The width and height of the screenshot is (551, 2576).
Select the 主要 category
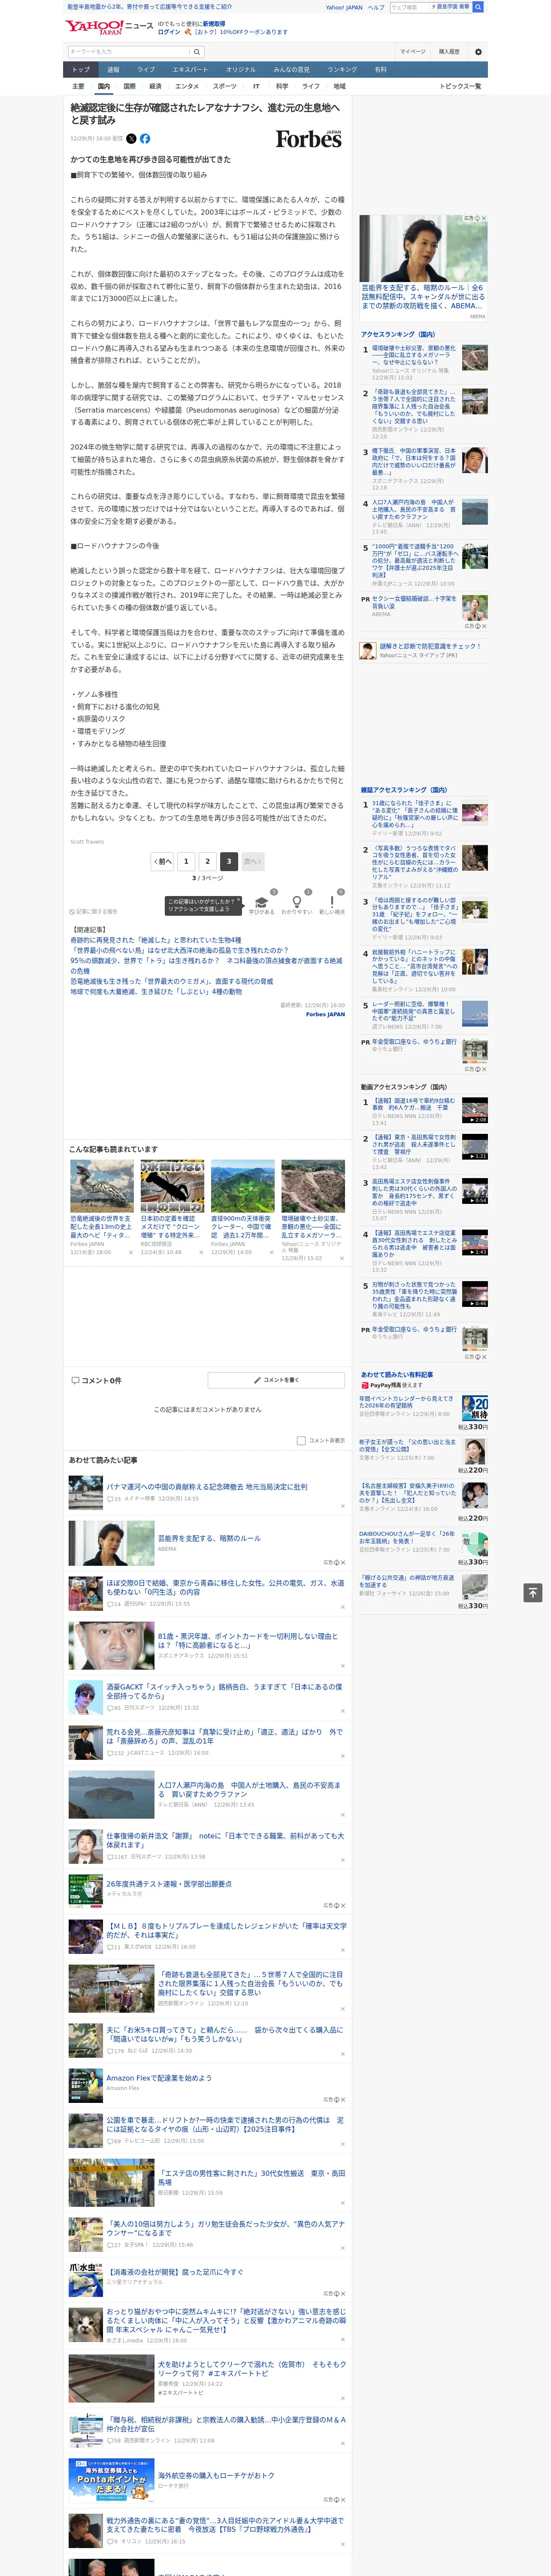click(x=78, y=86)
